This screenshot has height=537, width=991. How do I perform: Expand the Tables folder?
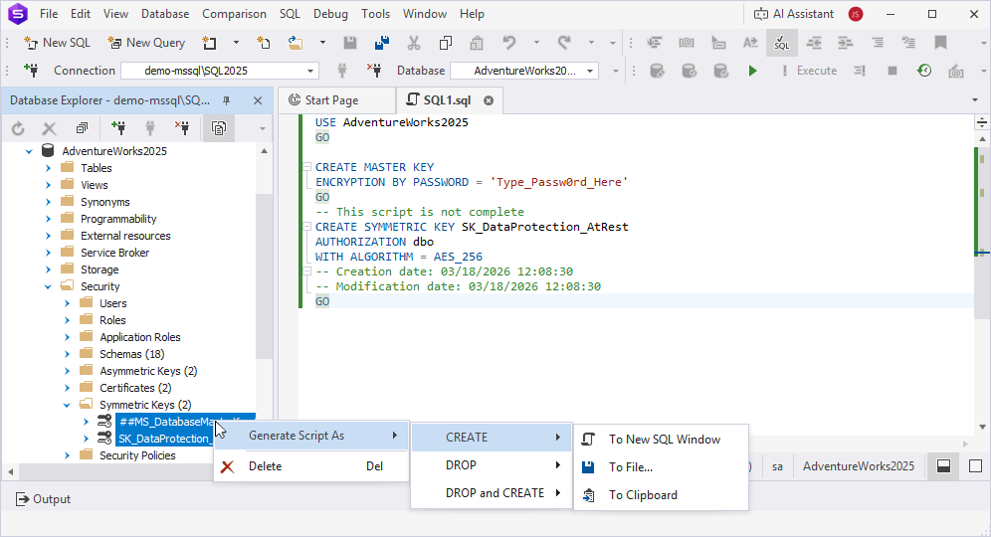click(x=49, y=168)
